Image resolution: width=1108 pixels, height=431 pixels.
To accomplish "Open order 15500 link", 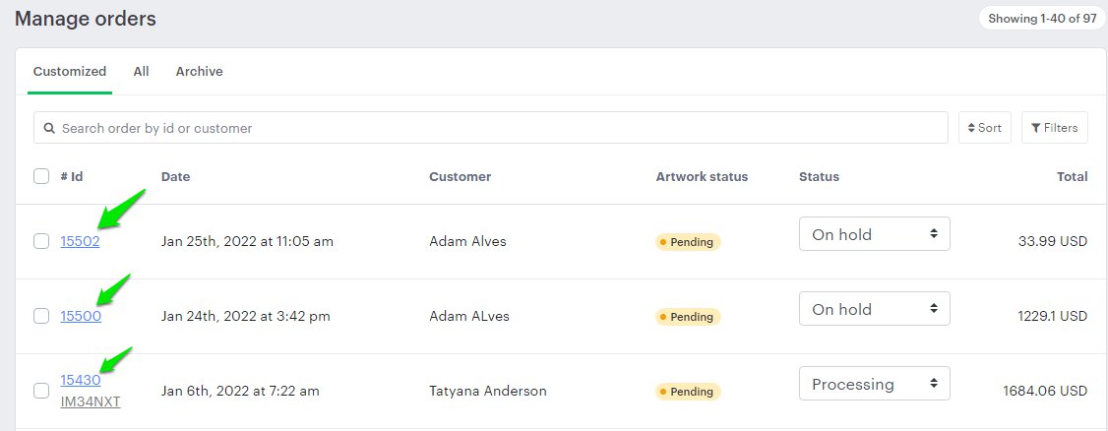I will coord(81,316).
